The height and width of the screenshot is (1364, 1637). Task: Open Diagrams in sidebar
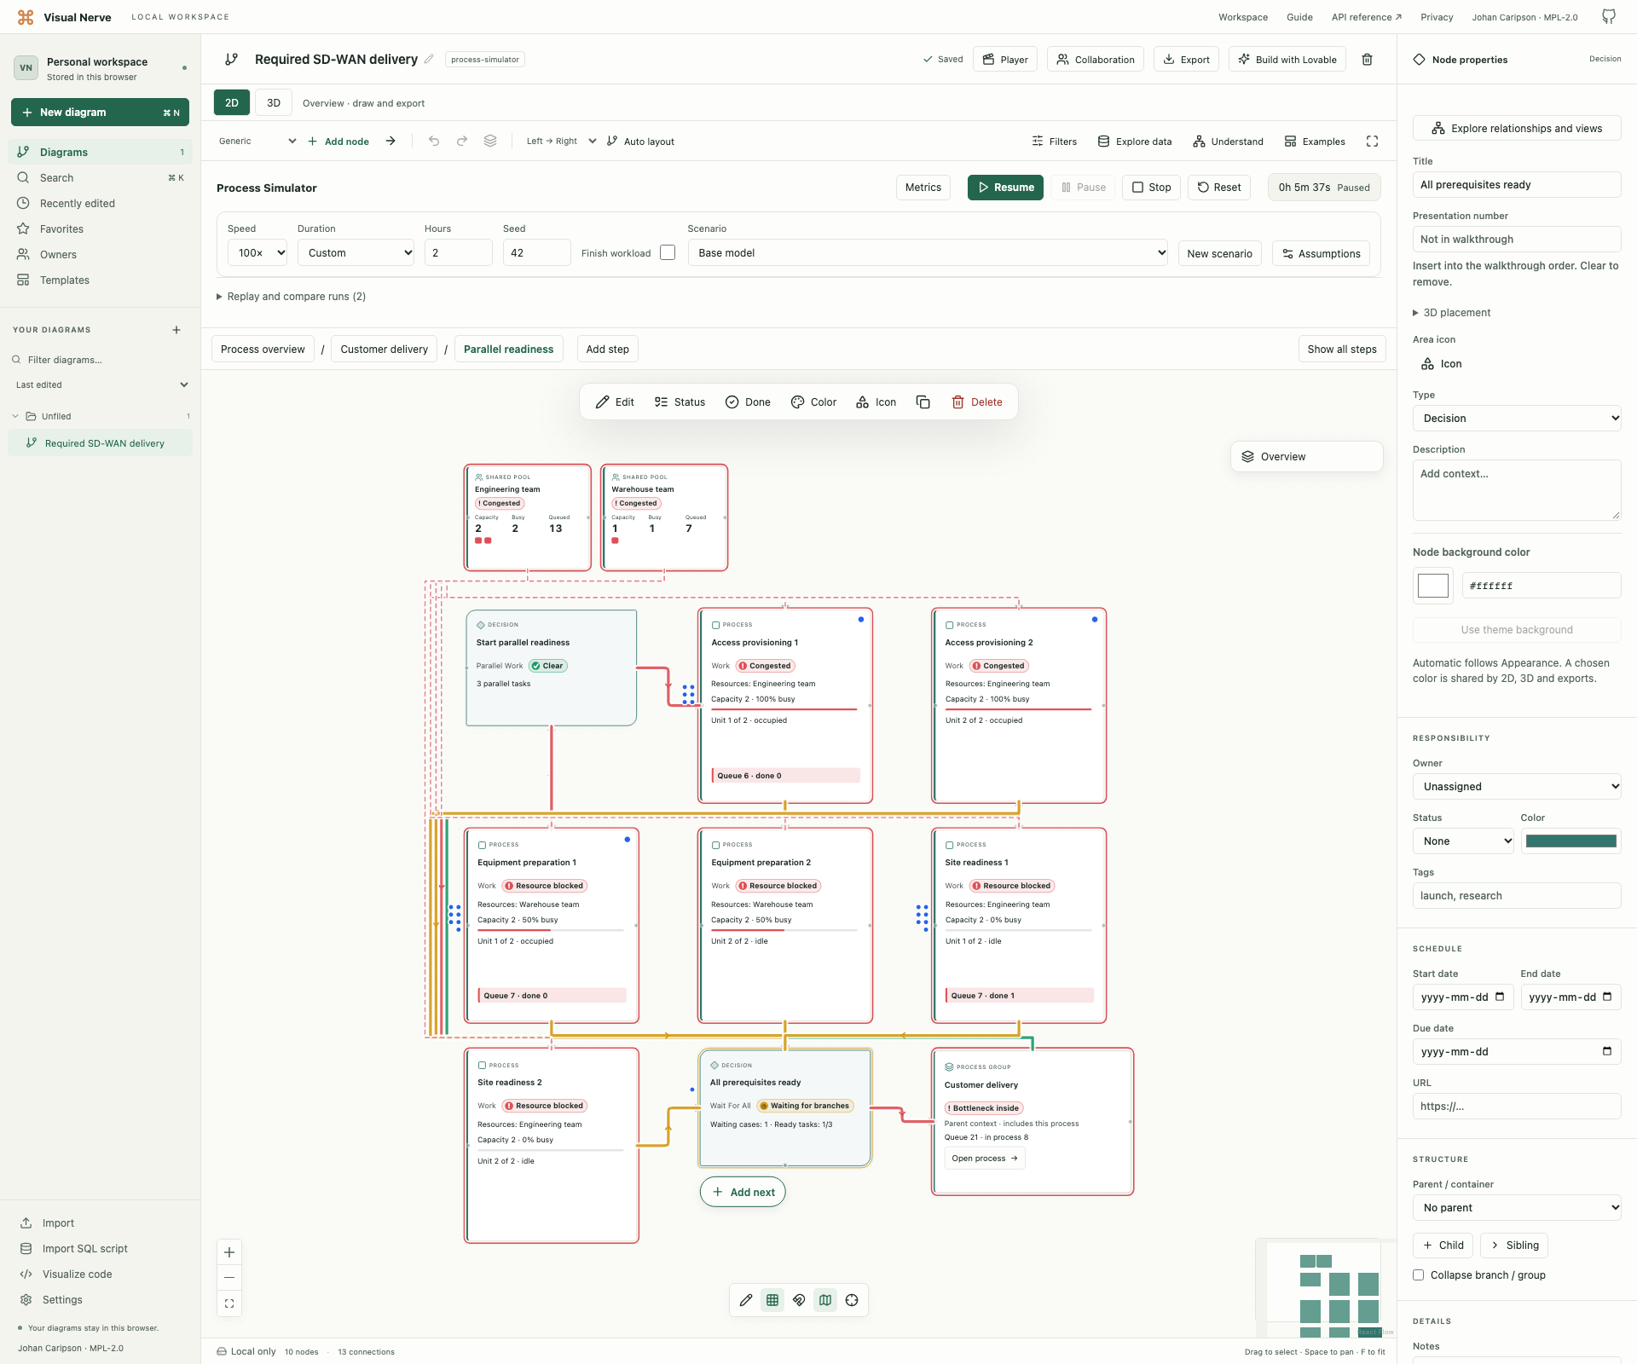tap(101, 152)
